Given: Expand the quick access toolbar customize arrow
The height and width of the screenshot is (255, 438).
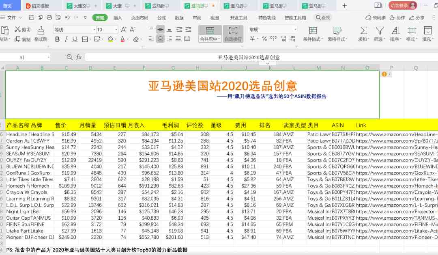Looking at the screenshot, I should pyautogui.click(x=85, y=17).
